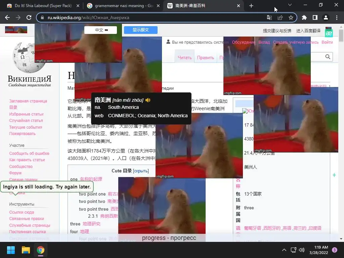Go back with the browser back arrow
The height and width of the screenshot is (258, 344).
click(7, 17)
